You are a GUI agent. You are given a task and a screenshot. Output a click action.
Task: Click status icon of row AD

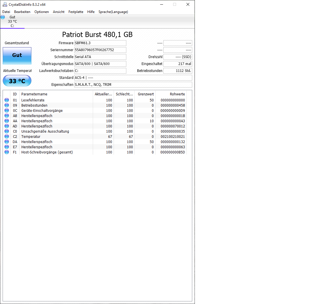7,126
